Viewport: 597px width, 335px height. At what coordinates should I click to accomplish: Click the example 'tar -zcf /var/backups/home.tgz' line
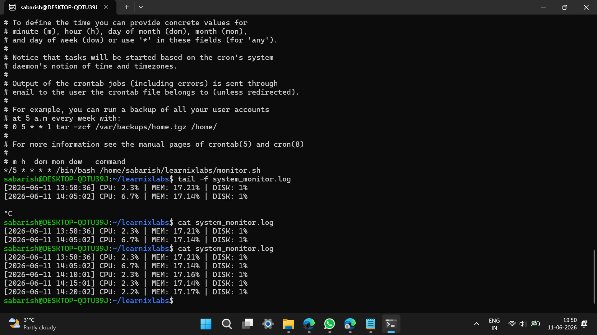(x=110, y=127)
